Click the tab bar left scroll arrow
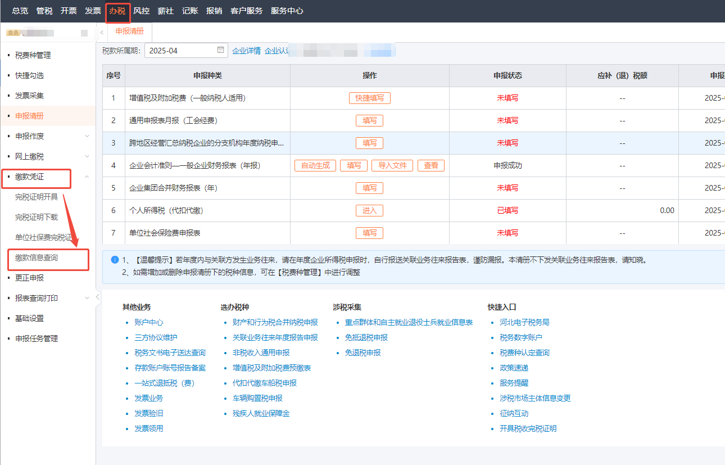725x465 pixels. pyautogui.click(x=102, y=32)
